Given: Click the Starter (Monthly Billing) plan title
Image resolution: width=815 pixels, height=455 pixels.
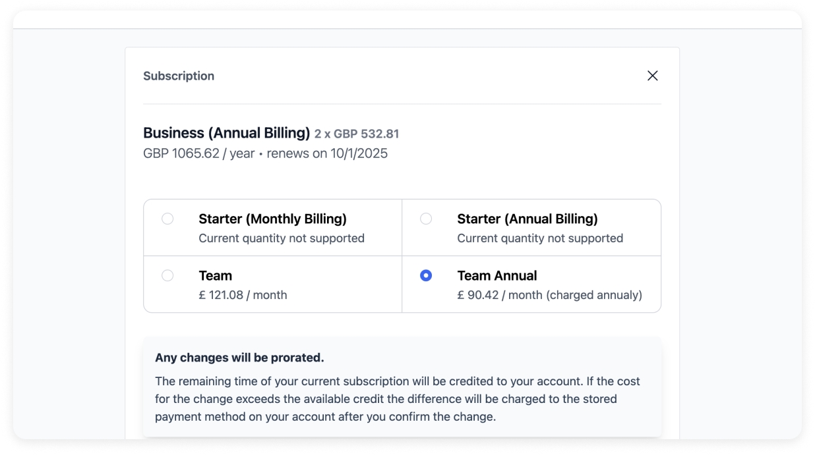Looking at the screenshot, I should (272, 219).
